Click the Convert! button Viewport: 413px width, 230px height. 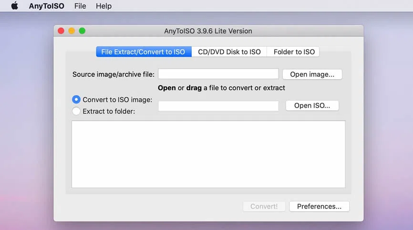pos(264,206)
